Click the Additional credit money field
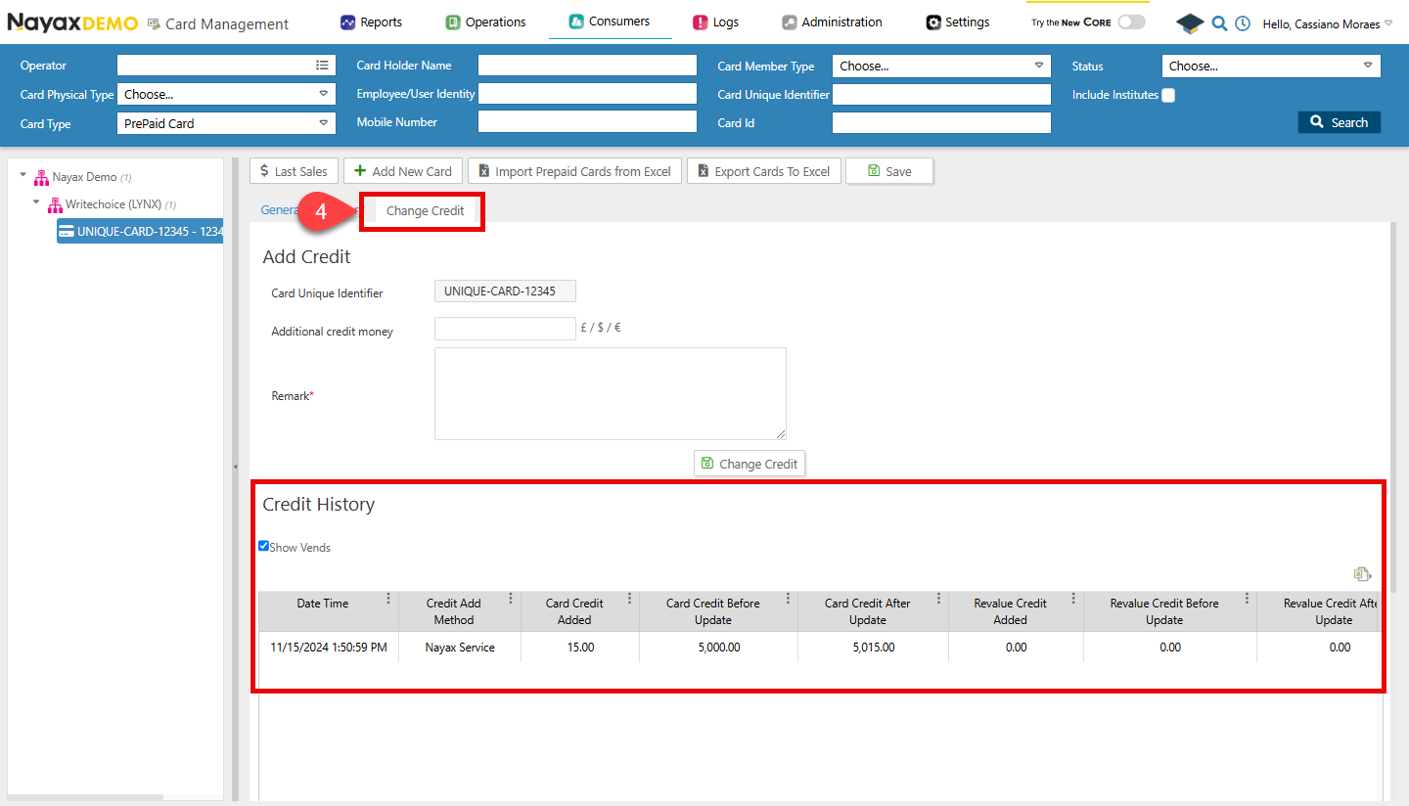The width and height of the screenshot is (1409, 806). click(505, 329)
